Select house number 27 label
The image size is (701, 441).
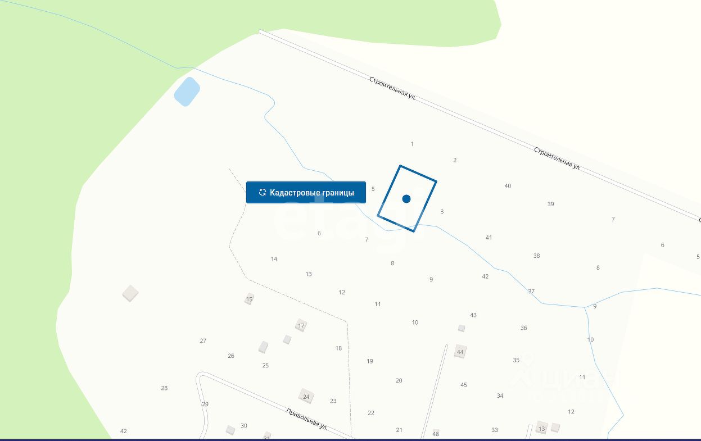(x=203, y=341)
